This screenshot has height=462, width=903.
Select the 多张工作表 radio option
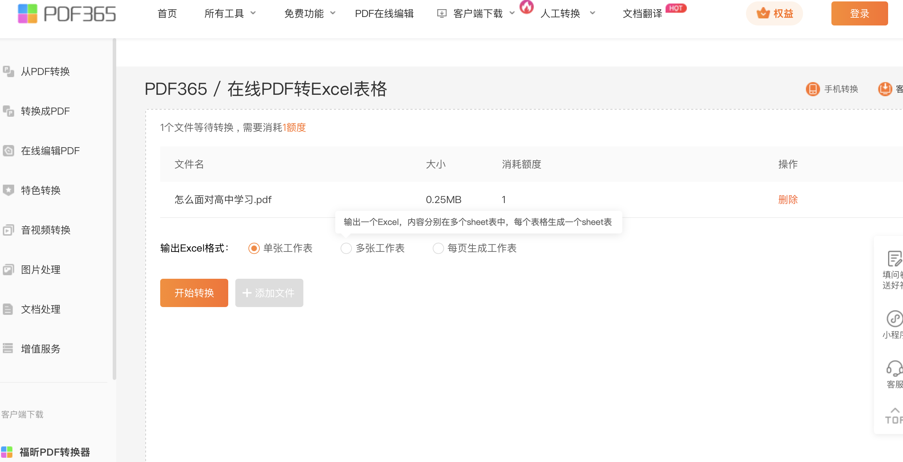(x=346, y=248)
